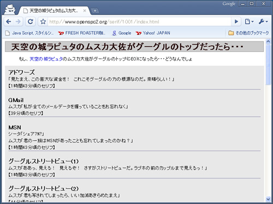
Task: Open FRESH ROASTER bookmark
Action: (81, 33)
